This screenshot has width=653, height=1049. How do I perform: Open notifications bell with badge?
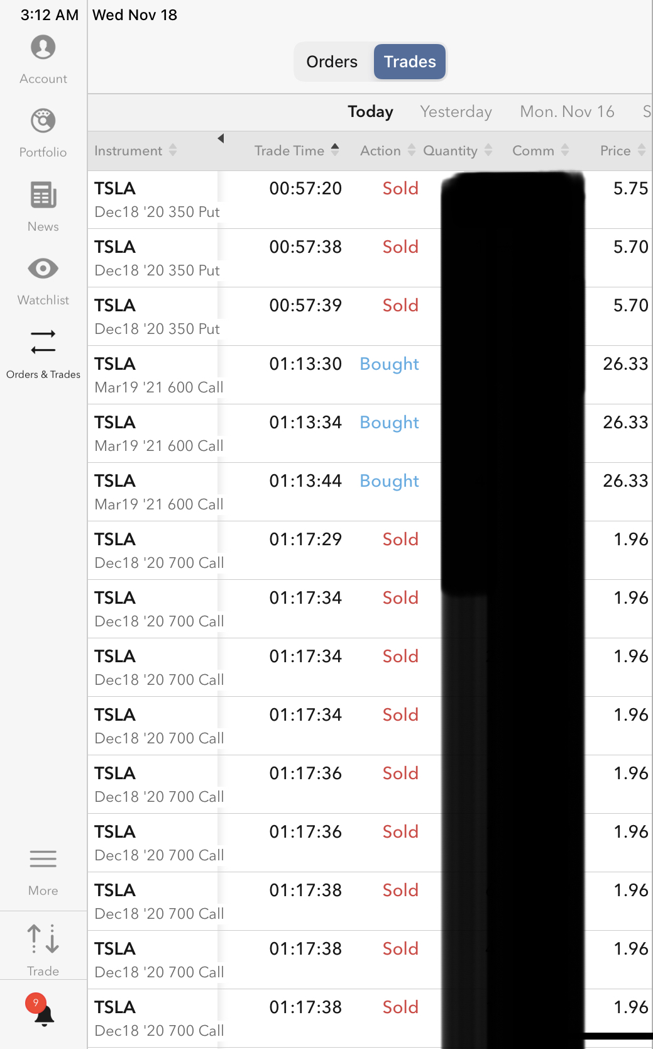coord(43,1013)
